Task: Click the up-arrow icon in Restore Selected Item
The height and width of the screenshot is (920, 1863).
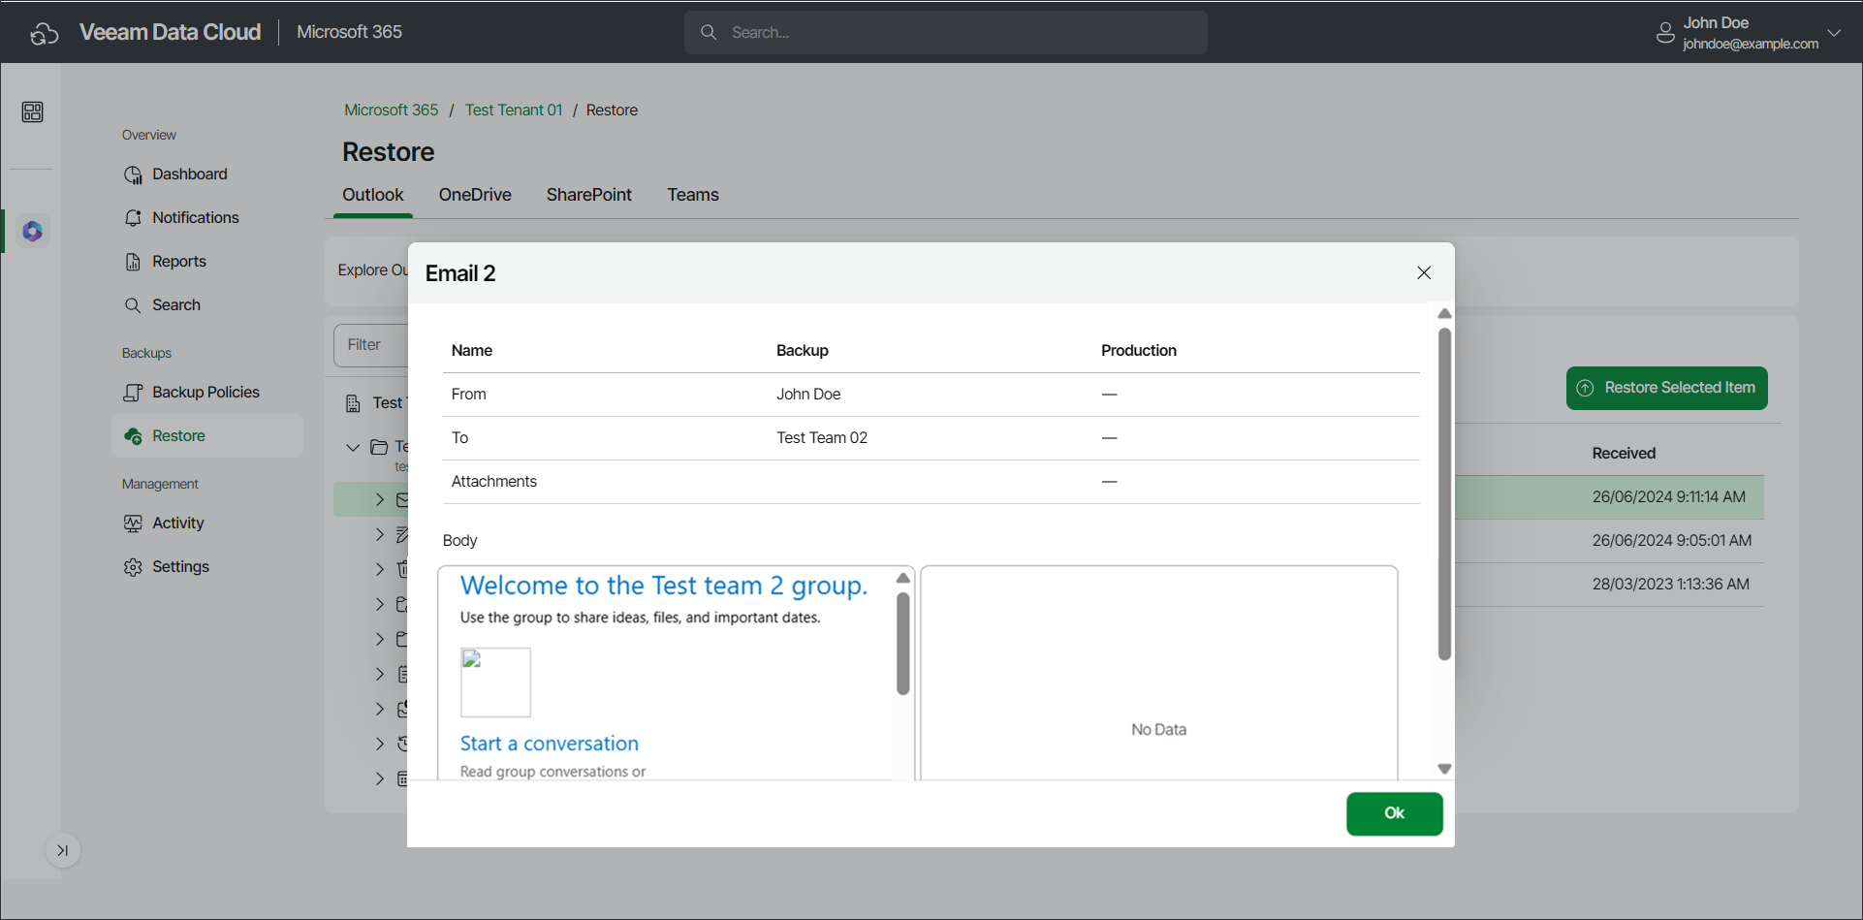Action: coord(1585,388)
